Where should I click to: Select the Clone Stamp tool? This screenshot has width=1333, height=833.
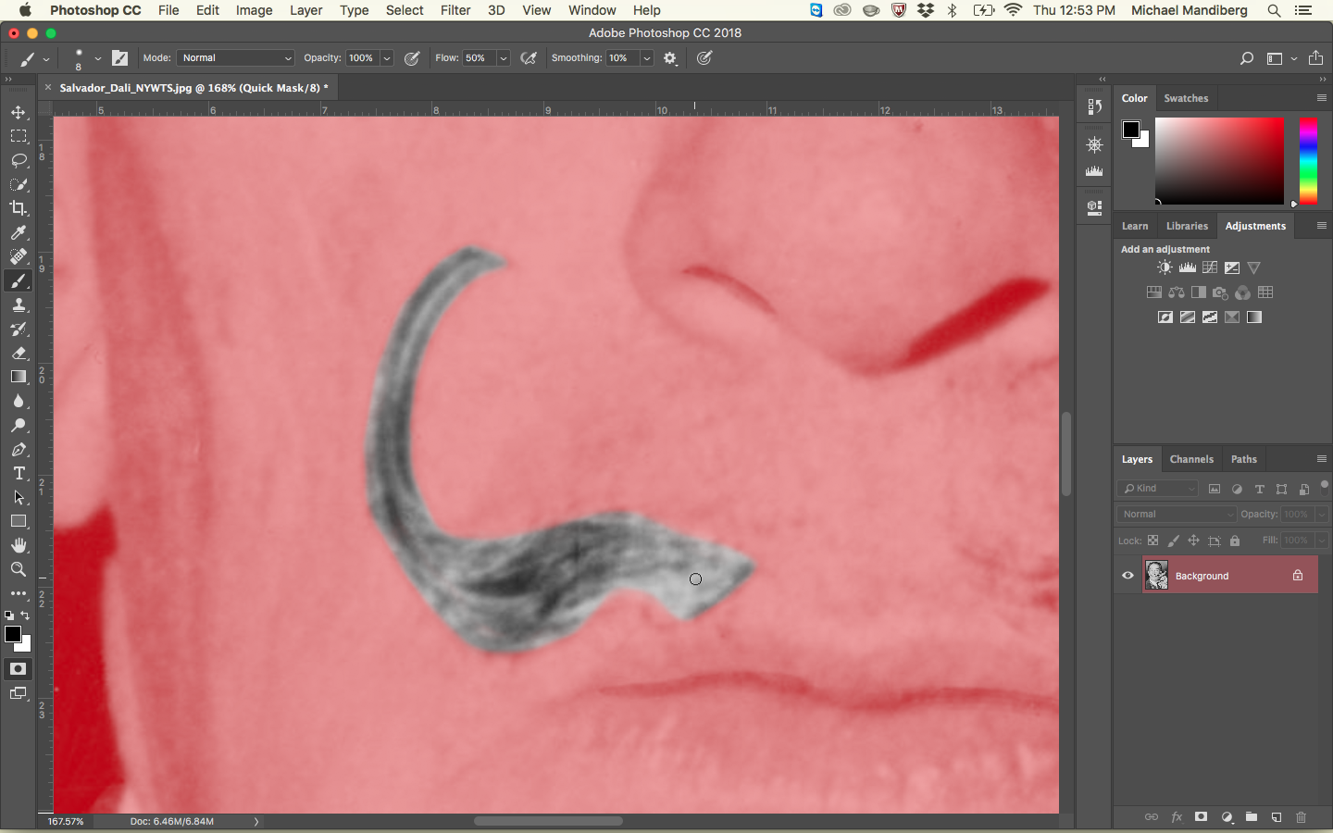pyautogui.click(x=19, y=305)
